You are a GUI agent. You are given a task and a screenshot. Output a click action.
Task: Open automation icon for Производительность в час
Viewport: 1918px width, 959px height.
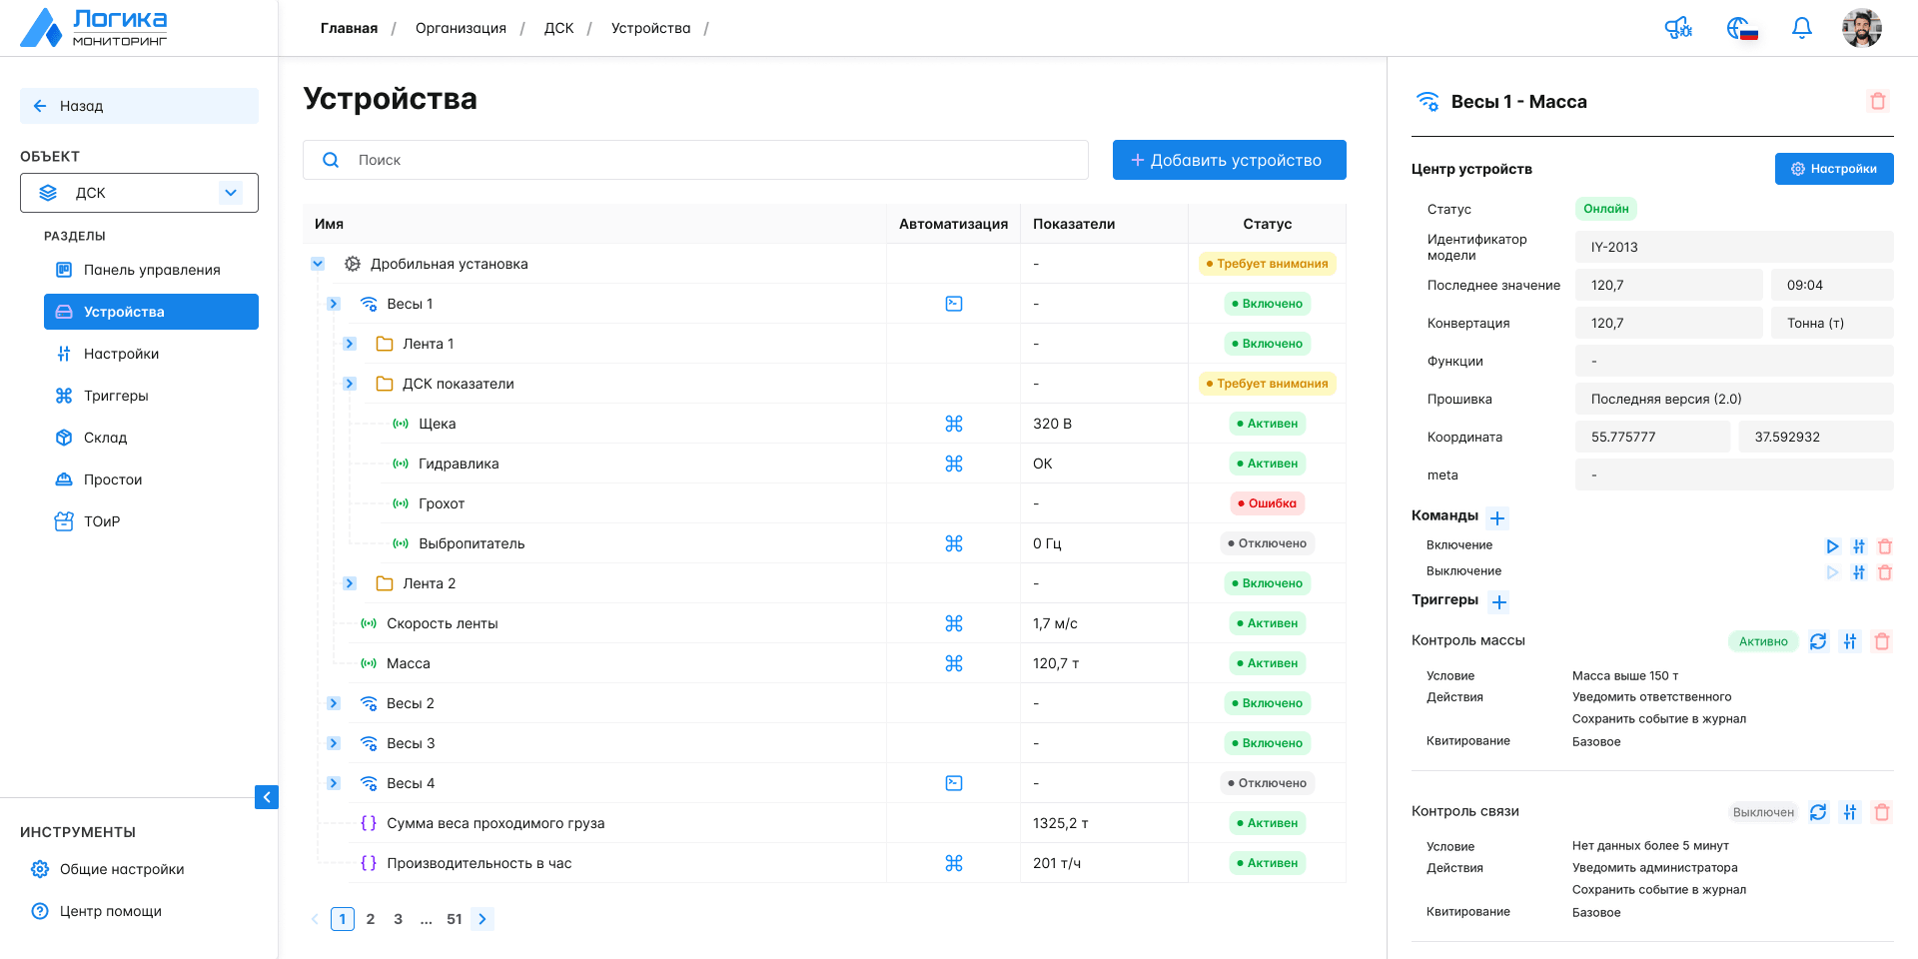pyautogui.click(x=954, y=863)
